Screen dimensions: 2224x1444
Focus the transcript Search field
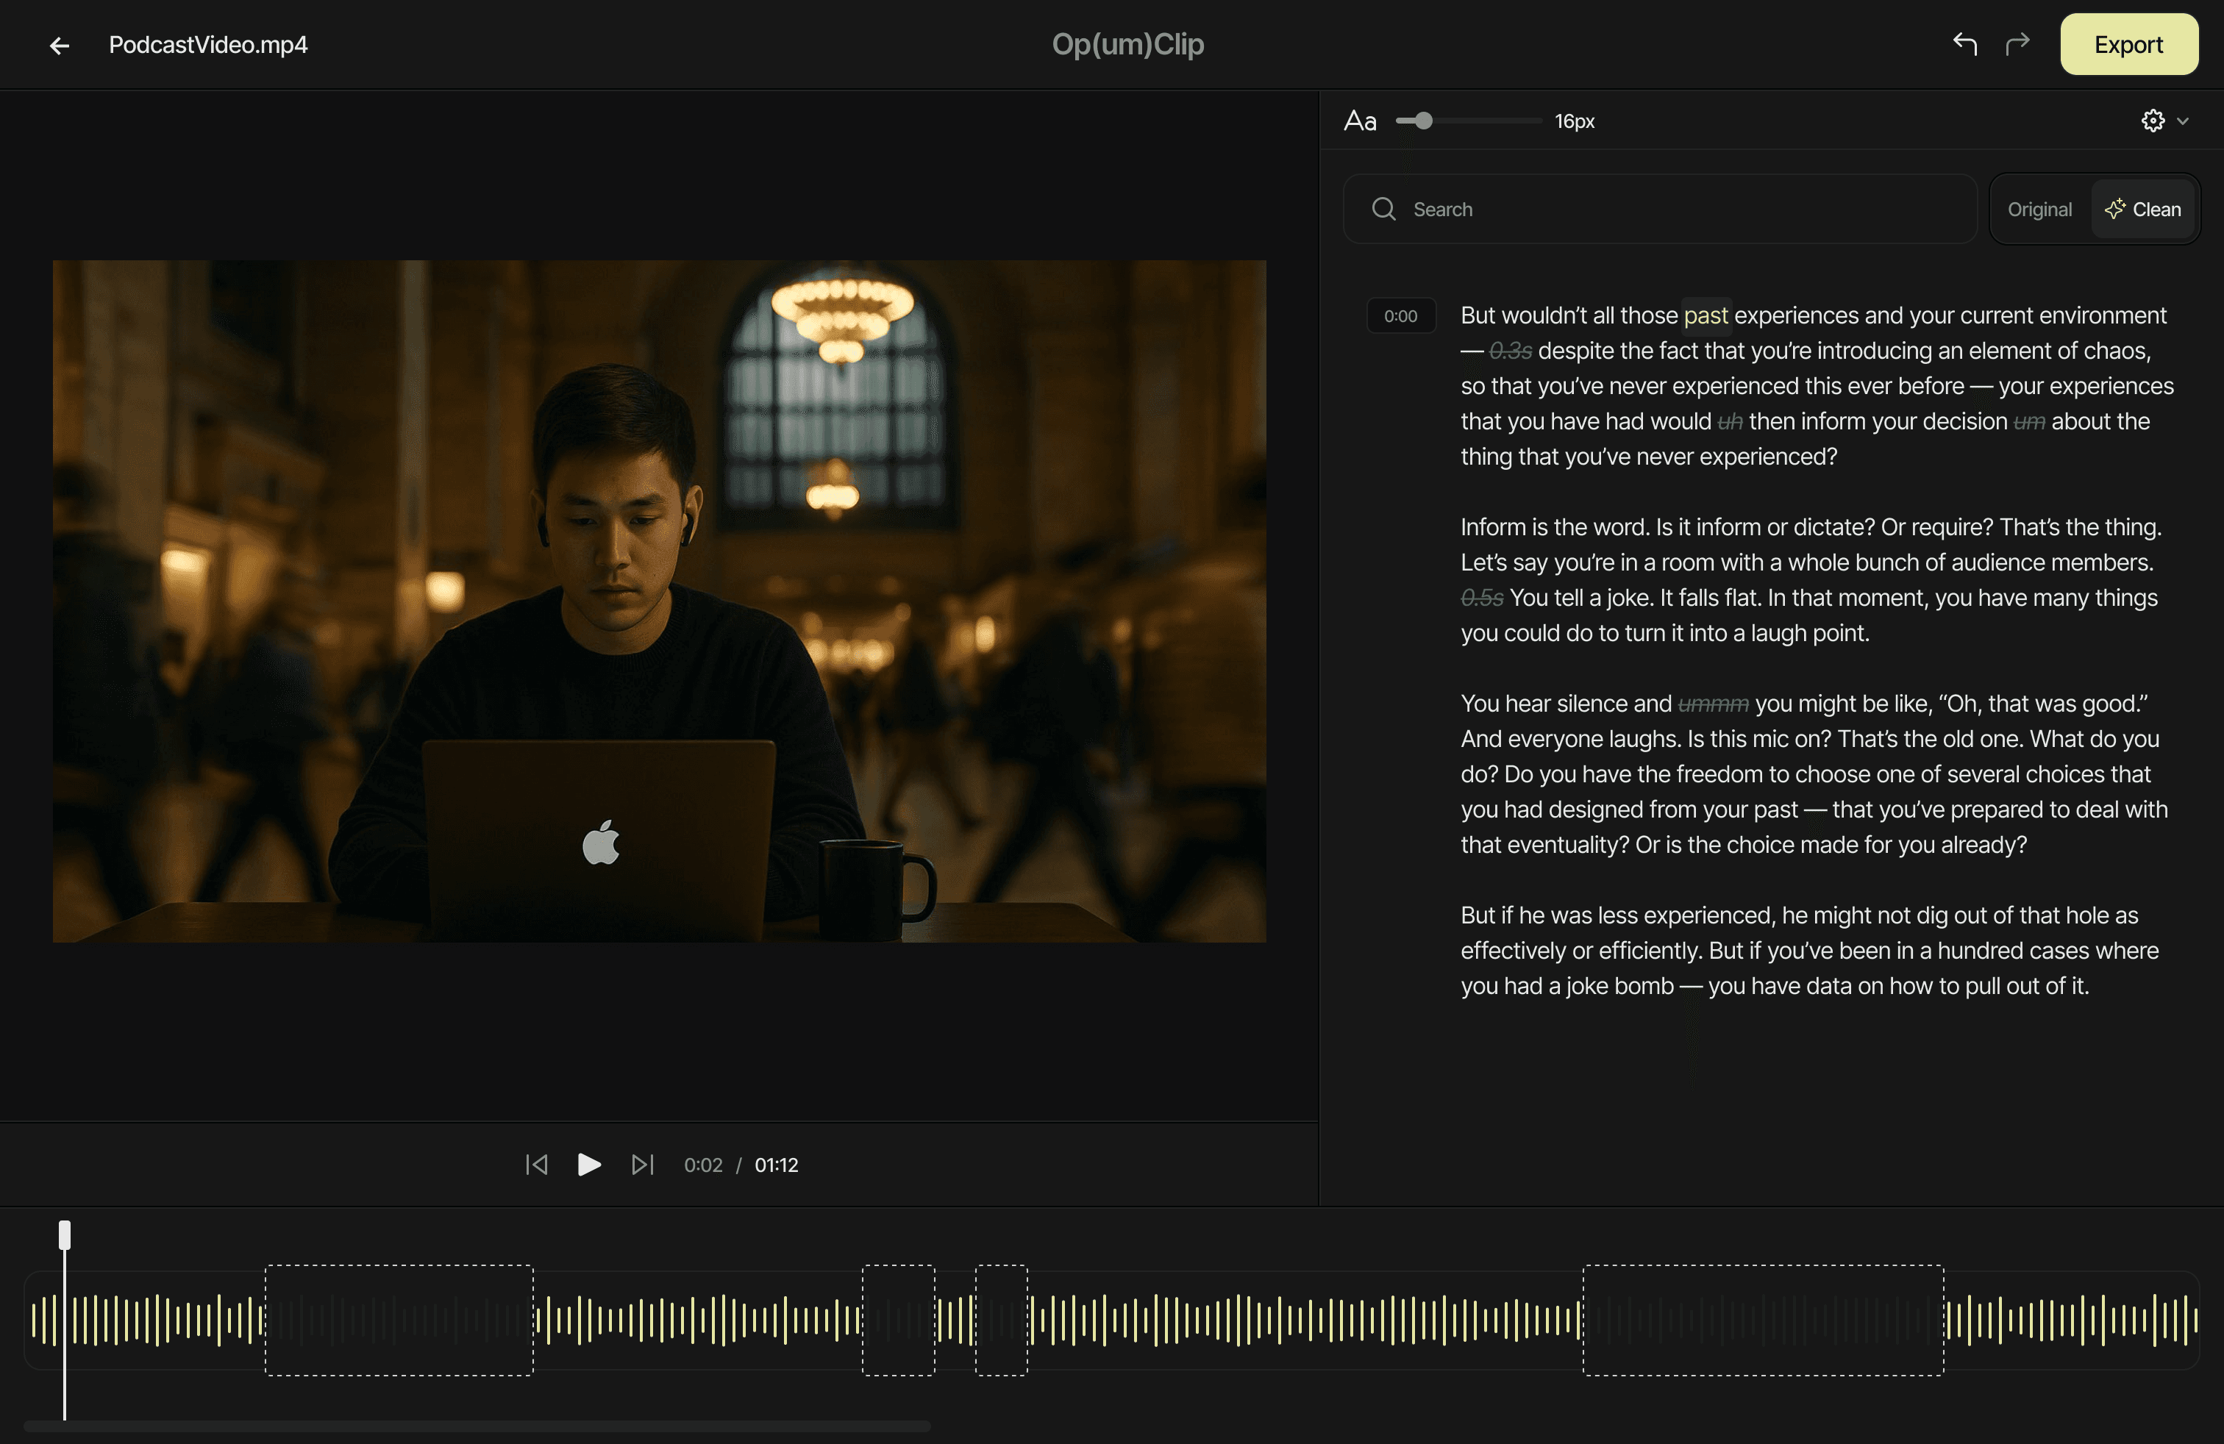coord(1660,210)
